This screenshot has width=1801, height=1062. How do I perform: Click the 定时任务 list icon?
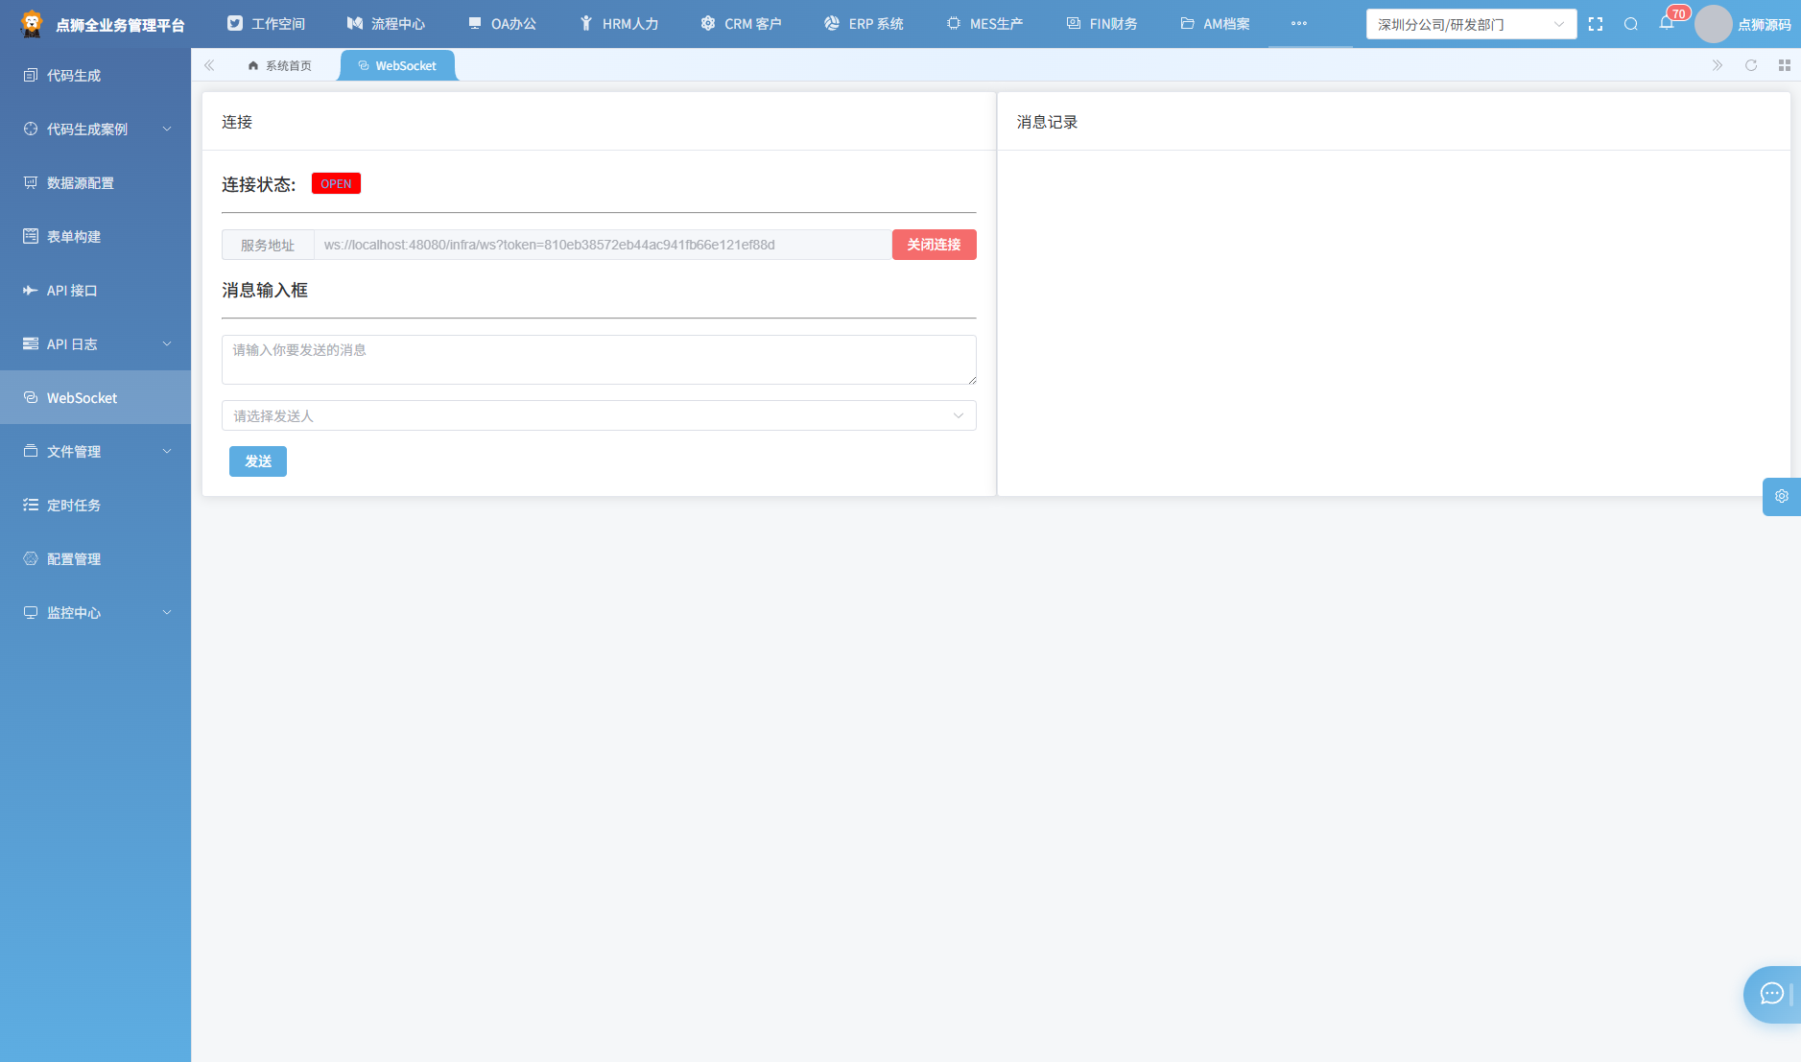click(31, 505)
